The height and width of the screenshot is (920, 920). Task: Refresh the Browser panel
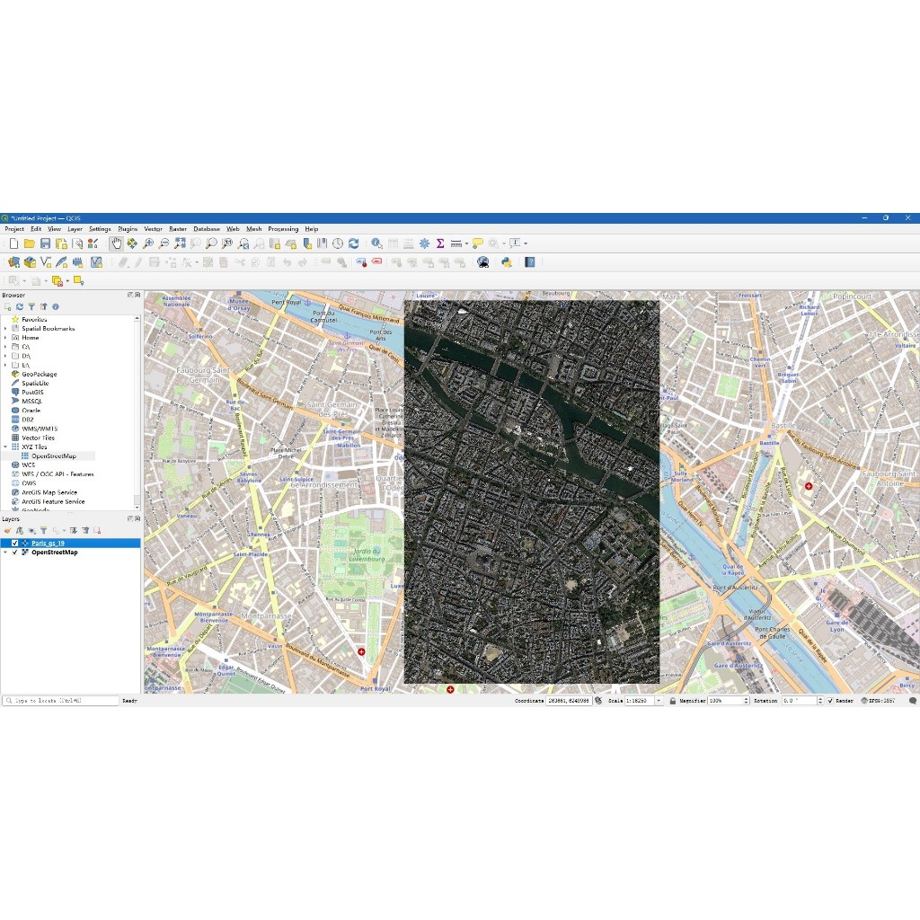[20, 307]
